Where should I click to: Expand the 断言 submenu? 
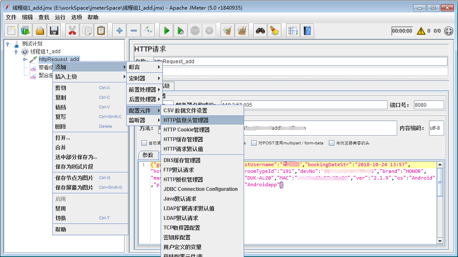click(144, 67)
